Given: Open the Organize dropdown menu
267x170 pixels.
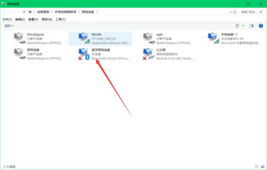Looking at the screenshot, I should 9,26.
